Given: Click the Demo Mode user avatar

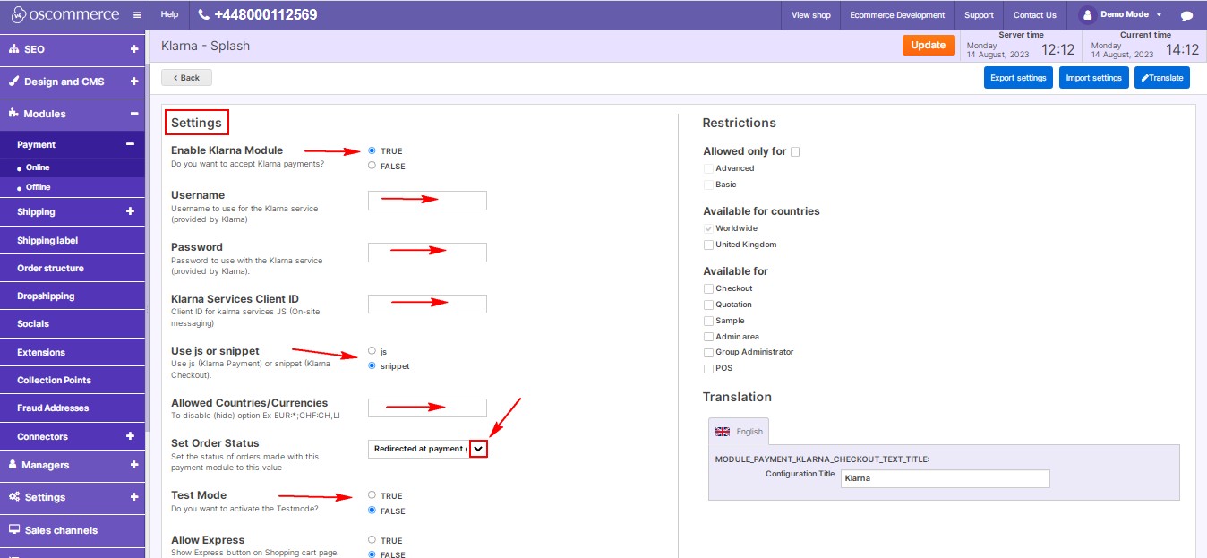Looking at the screenshot, I should coord(1088,15).
